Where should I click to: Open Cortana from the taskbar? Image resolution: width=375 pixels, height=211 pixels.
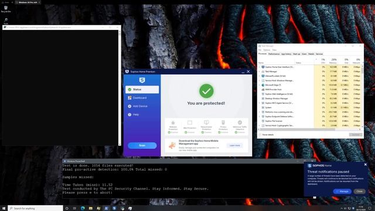pyautogui.click(x=67, y=209)
